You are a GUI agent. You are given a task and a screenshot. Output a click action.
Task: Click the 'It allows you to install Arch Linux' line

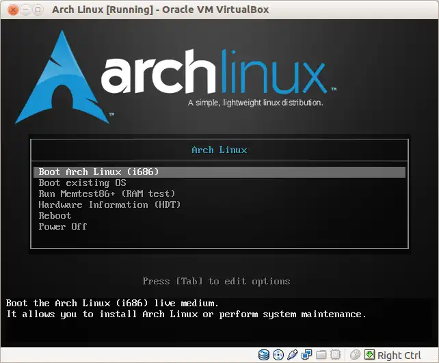(187, 314)
